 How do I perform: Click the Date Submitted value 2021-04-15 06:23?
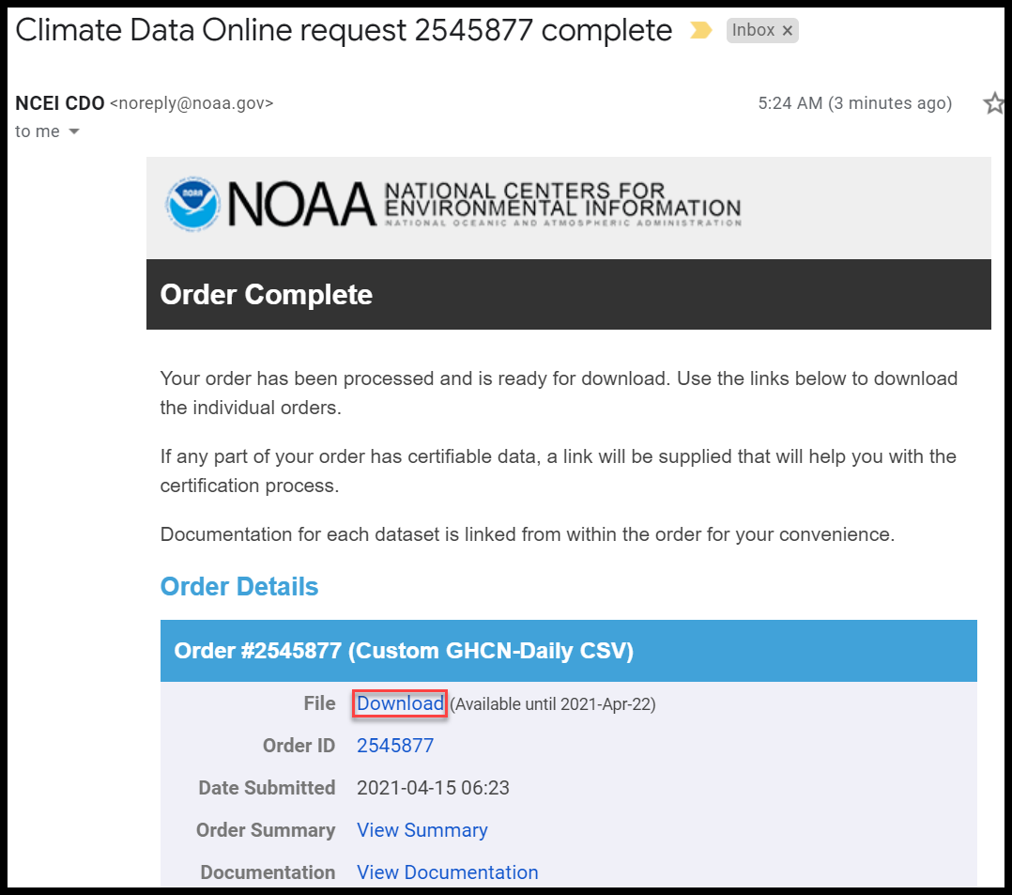click(x=433, y=788)
